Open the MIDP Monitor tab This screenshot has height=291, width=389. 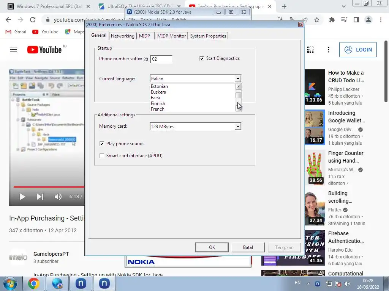tap(171, 36)
